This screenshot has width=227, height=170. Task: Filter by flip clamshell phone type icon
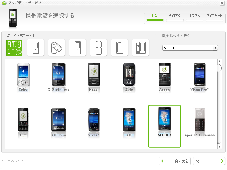click(98, 48)
